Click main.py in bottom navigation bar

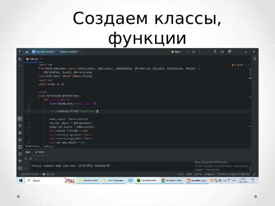49,174
